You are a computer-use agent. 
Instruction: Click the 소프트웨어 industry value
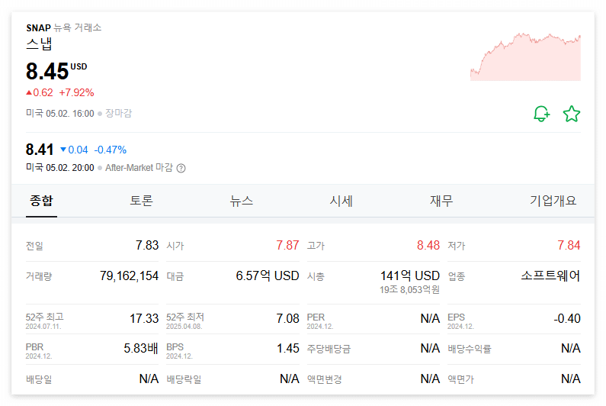(x=550, y=275)
